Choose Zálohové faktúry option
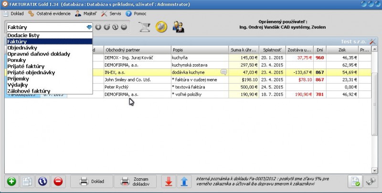 (50, 91)
